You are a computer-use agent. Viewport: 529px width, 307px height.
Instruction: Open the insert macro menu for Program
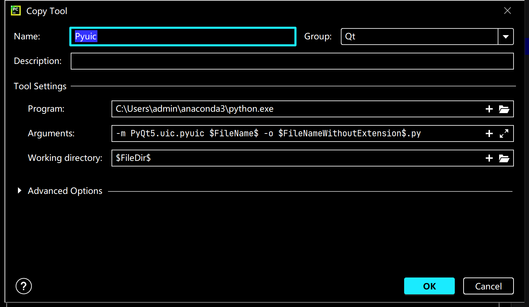click(x=489, y=109)
